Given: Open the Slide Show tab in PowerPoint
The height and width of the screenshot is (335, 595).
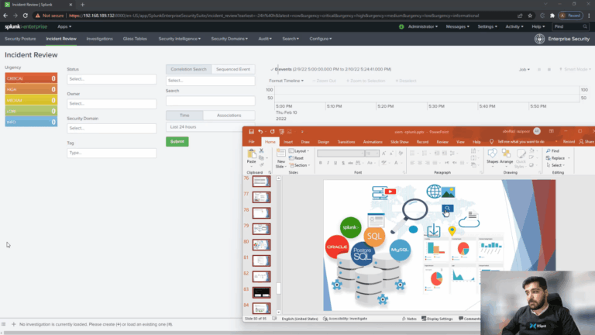Looking at the screenshot, I should (x=399, y=142).
